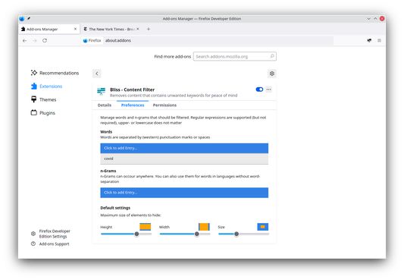The image size is (404, 280).
Task: Click the about:addons address bar
Action: (x=218, y=40)
